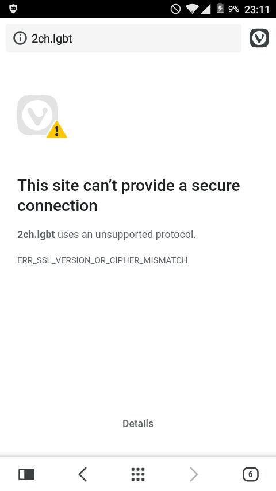The image size is (276, 491).
Task: Tap the site info icon in address bar
Action: 20,38
